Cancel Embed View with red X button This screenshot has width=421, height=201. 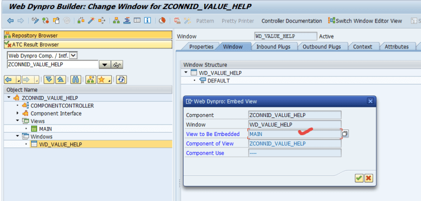pos(369,177)
